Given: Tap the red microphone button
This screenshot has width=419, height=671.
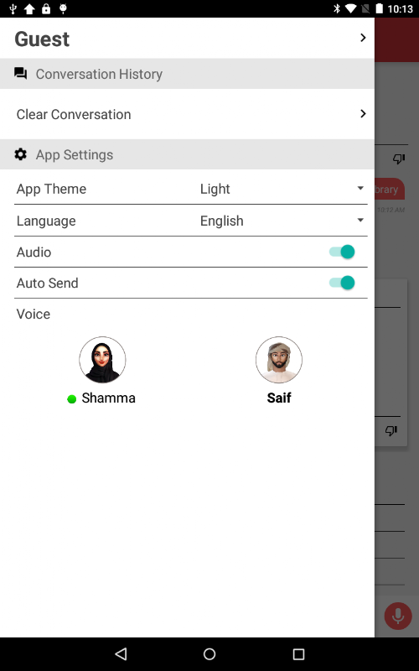Looking at the screenshot, I should [x=397, y=616].
